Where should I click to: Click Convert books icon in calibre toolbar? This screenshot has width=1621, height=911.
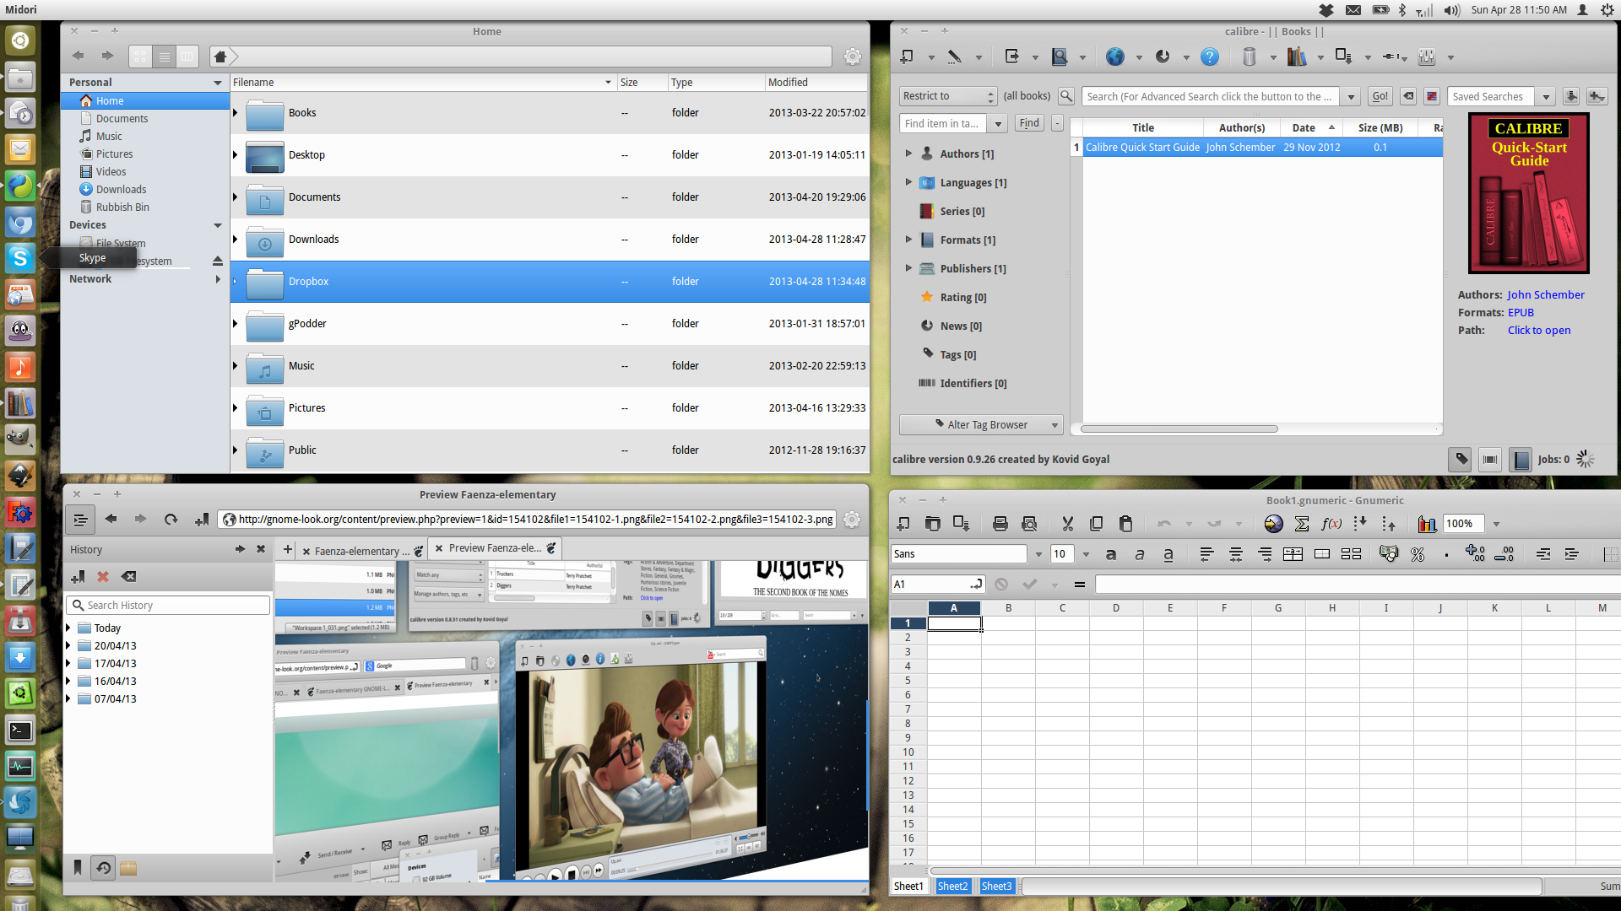click(x=1011, y=57)
